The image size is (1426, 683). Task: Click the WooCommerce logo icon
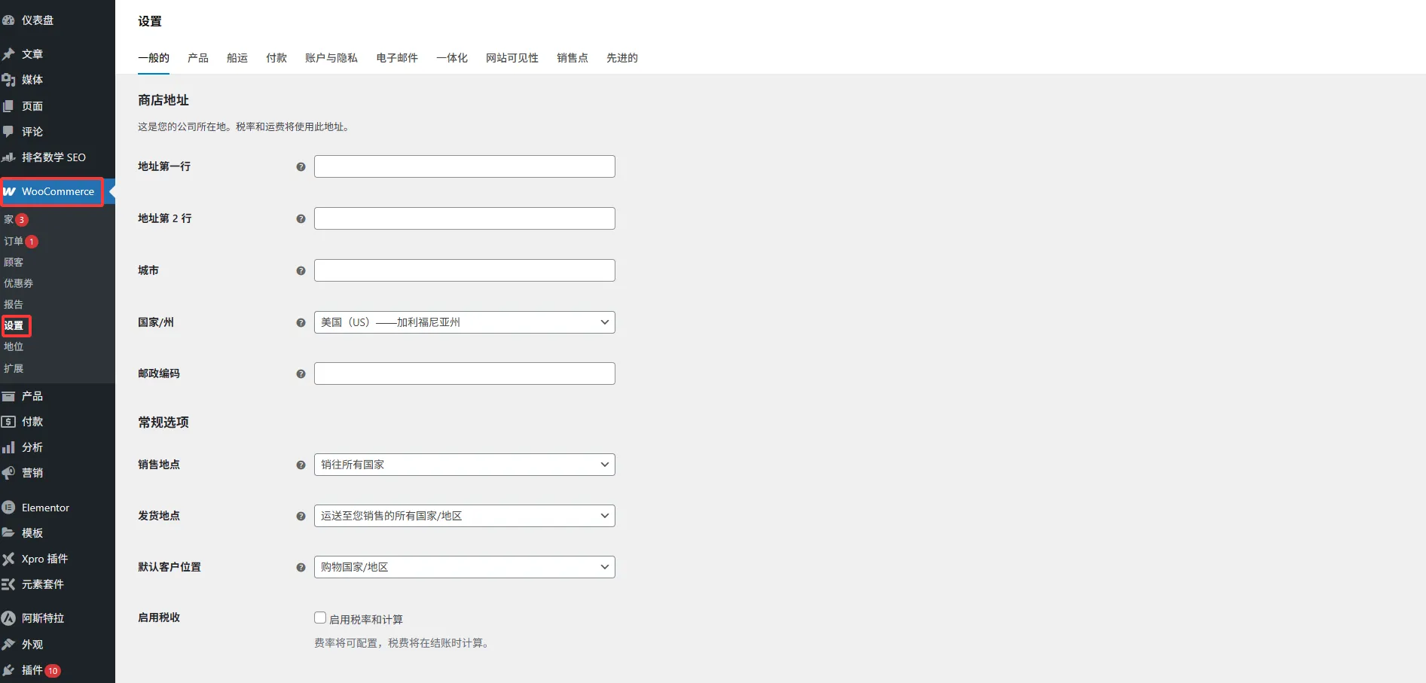[10, 192]
